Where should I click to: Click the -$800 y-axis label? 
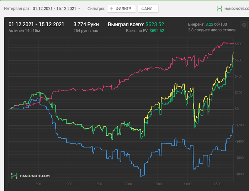tap(239, 174)
